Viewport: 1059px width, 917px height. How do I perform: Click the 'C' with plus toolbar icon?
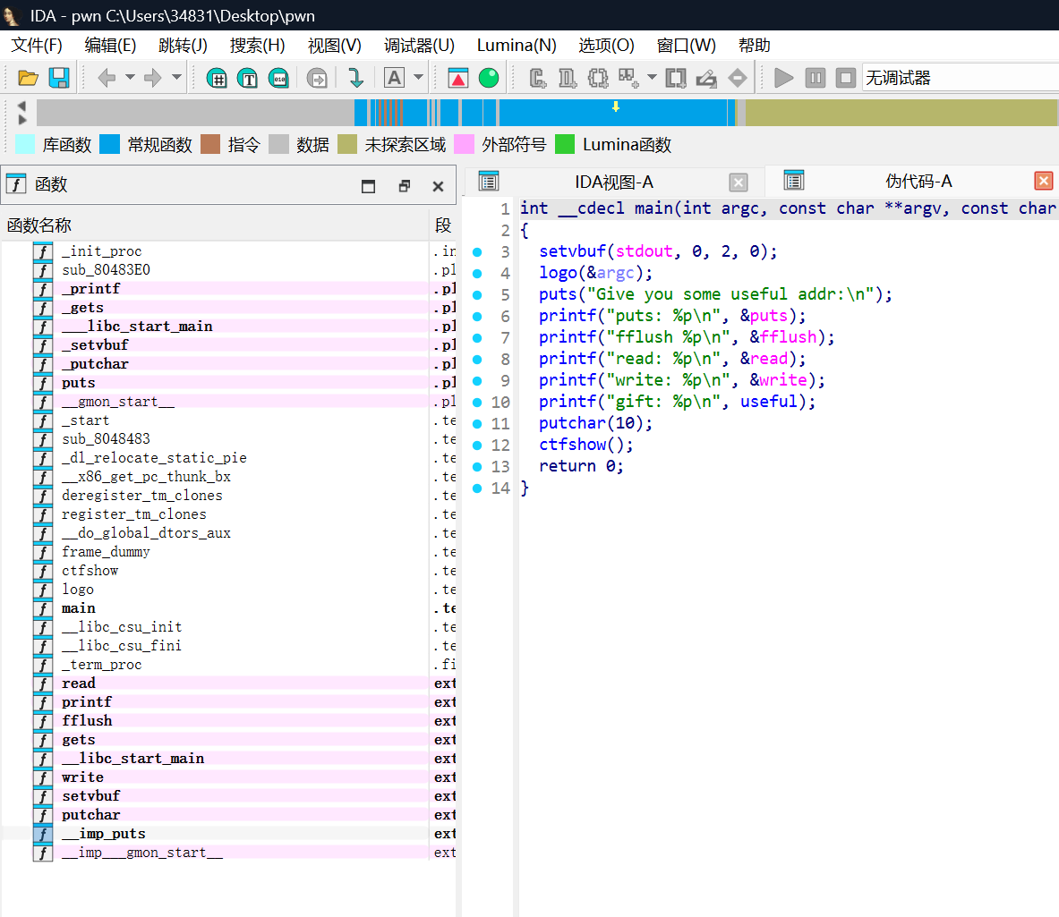coord(537,78)
